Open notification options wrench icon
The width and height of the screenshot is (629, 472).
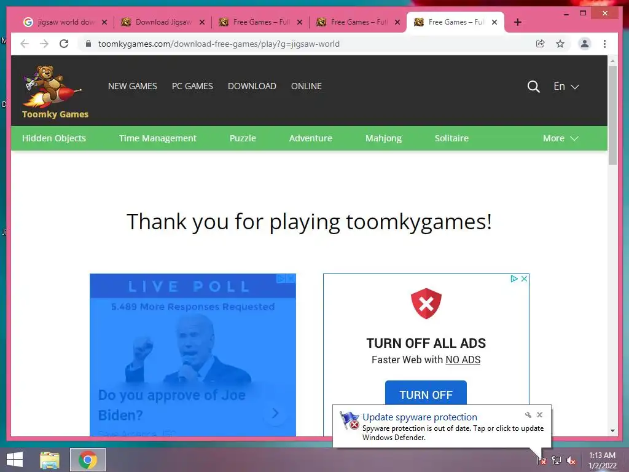(x=528, y=415)
